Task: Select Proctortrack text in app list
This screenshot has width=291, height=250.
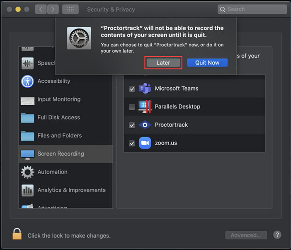Action: coord(171,125)
